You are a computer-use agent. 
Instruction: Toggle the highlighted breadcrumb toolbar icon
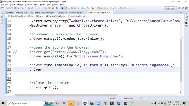tap(62, 8)
